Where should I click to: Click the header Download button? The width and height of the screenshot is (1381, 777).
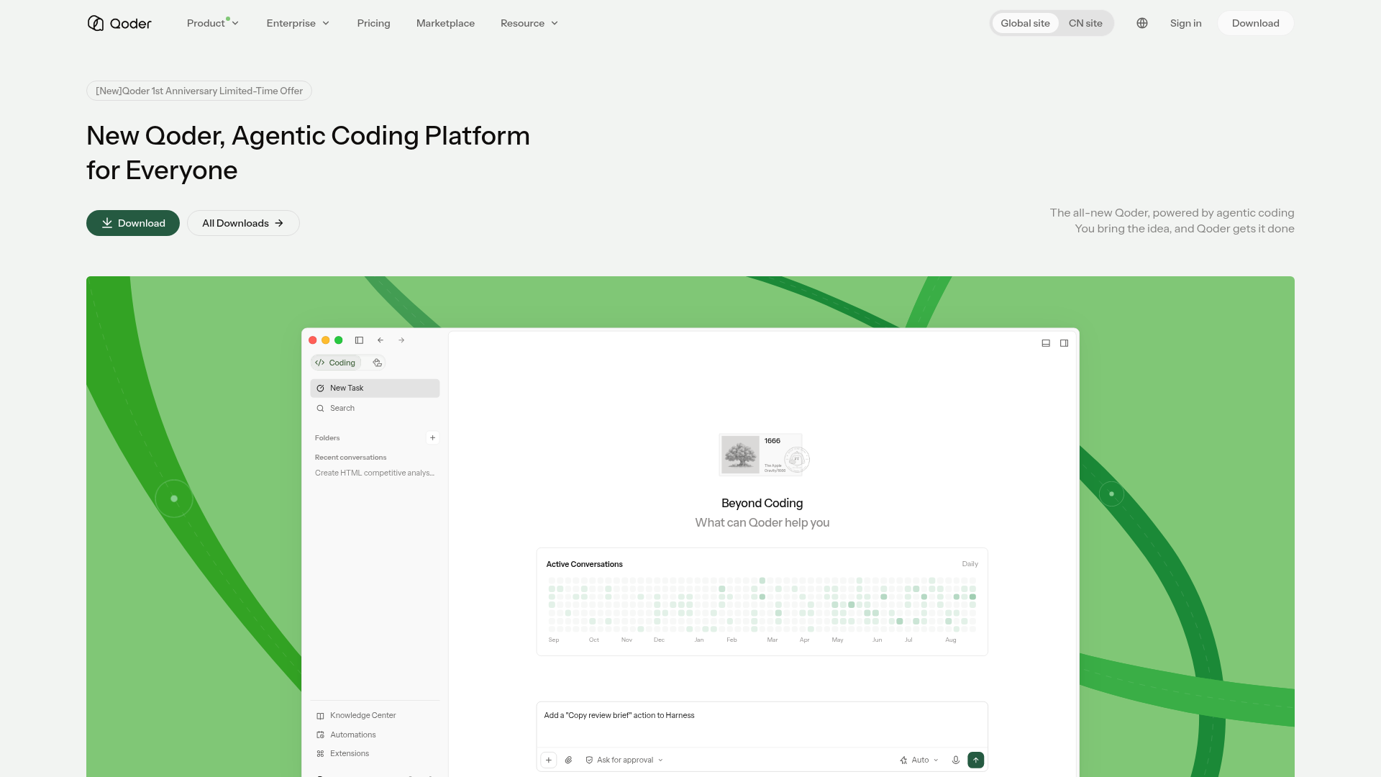tap(1255, 23)
